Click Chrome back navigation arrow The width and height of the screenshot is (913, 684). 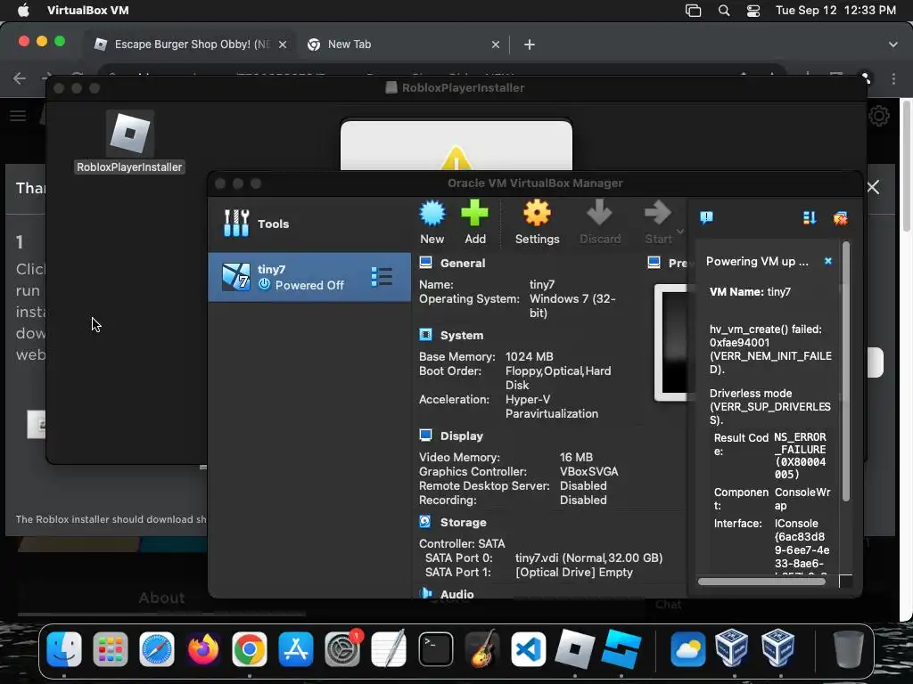(20, 78)
